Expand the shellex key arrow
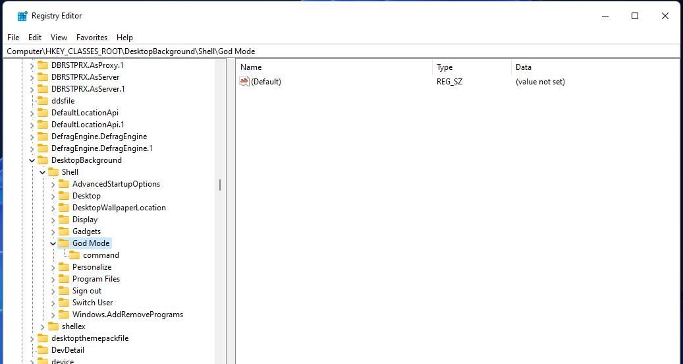Viewport: 683px width, 364px height. pos(42,326)
